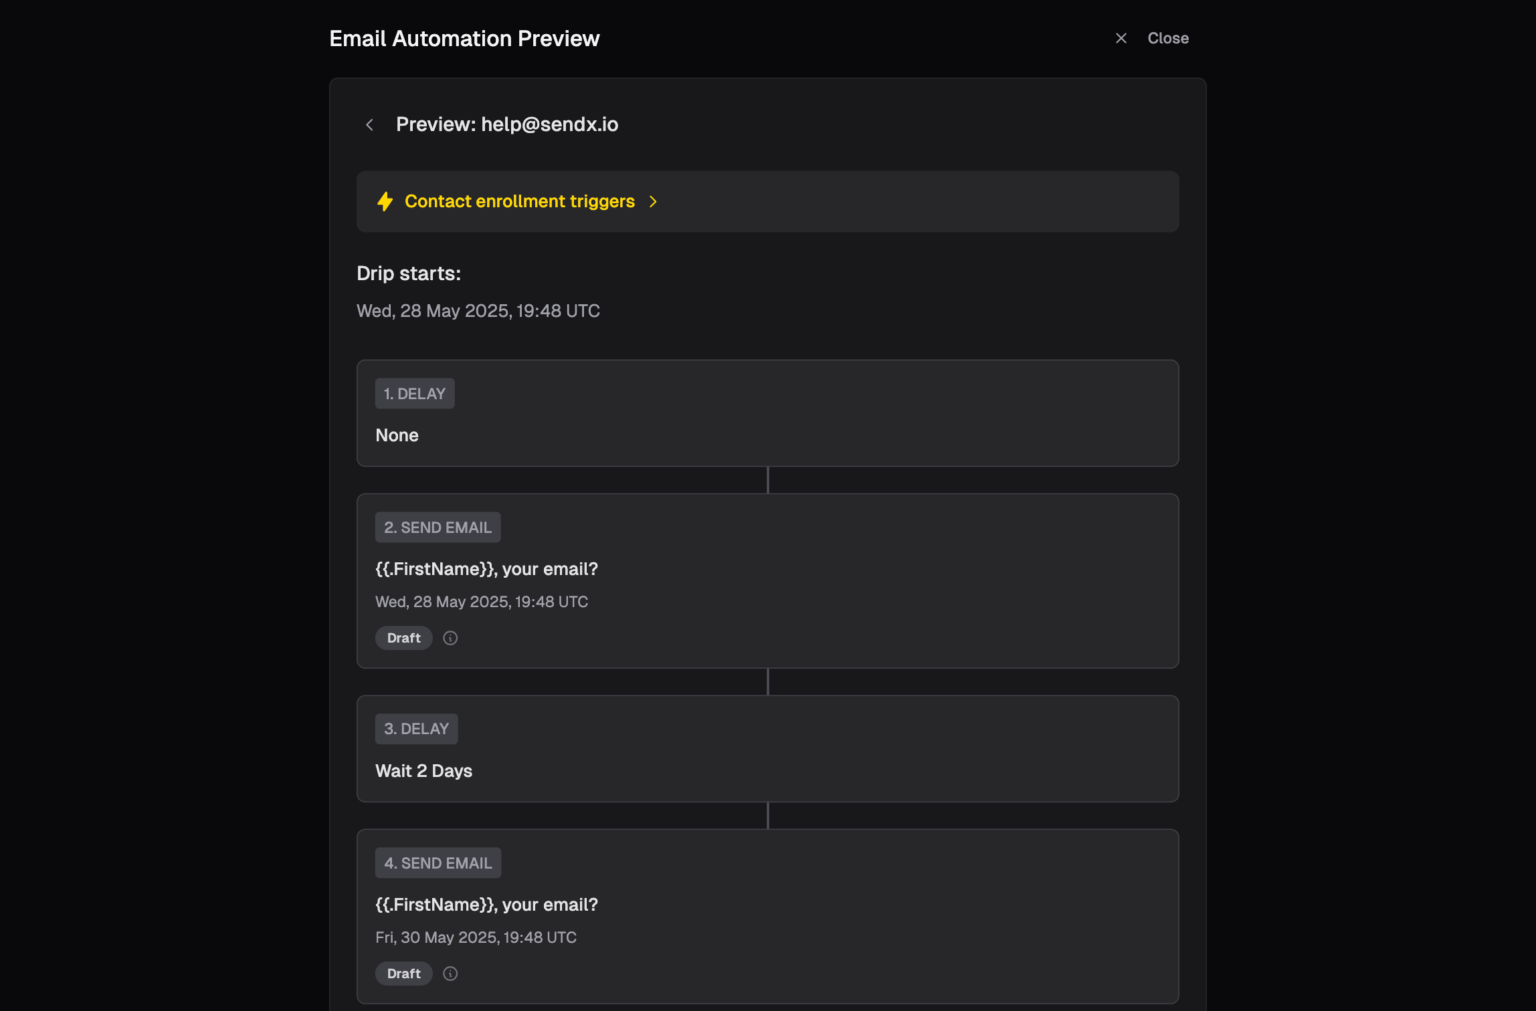Click the Email Automation Preview heading
The width and height of the screenshot is (1536, 1011).
pos(464,39)
